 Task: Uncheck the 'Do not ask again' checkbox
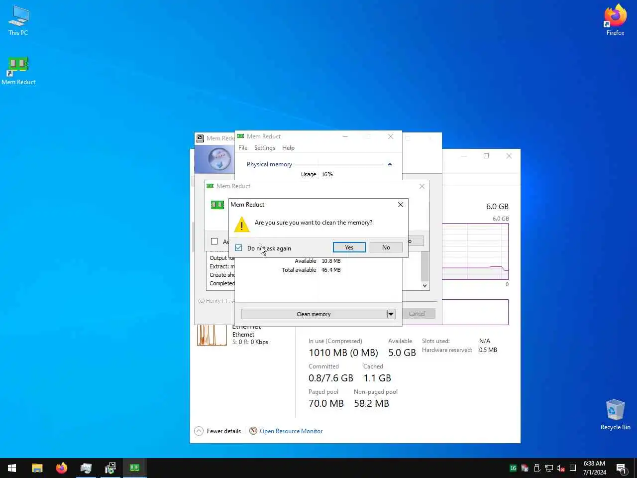pyautogui.click(x=239, y=248)
